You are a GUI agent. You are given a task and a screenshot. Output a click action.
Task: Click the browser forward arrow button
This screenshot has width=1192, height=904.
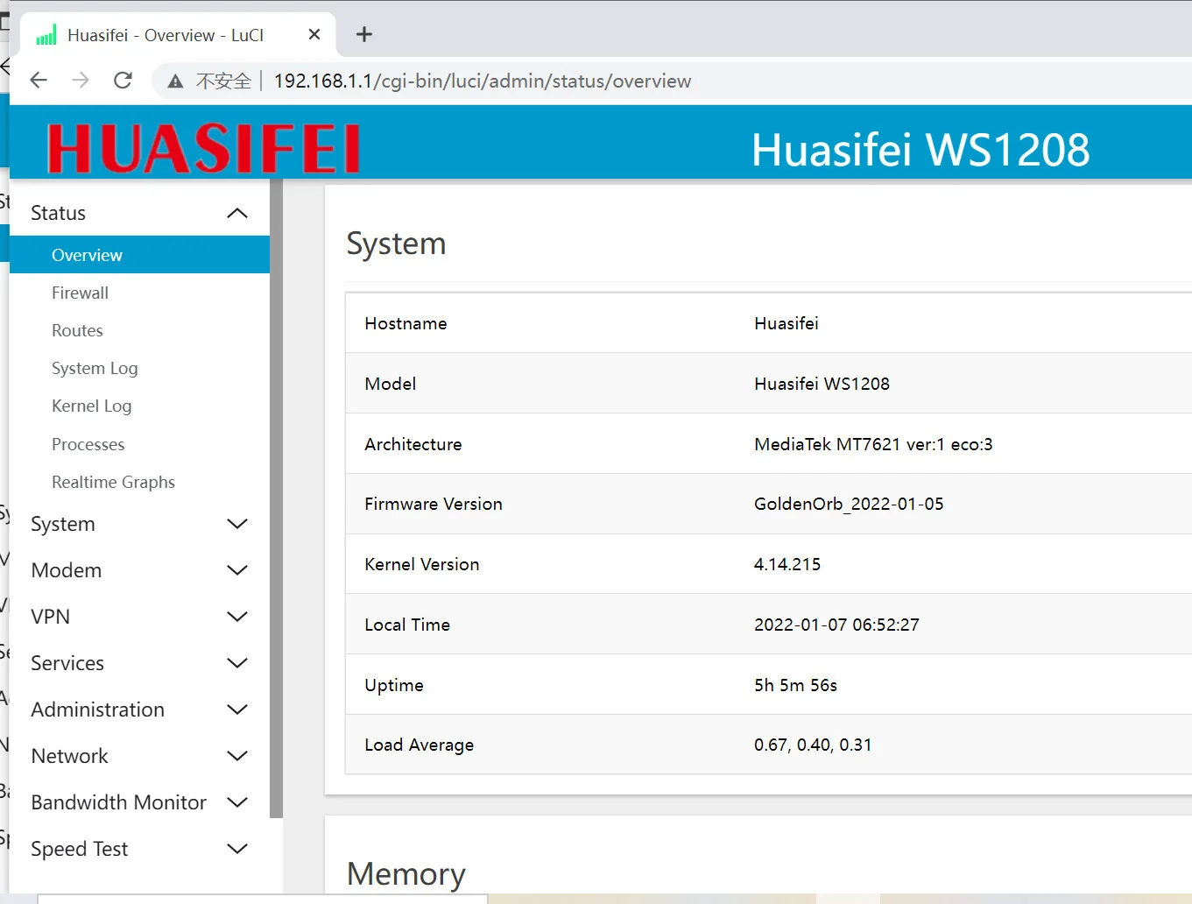click(81, 81)
